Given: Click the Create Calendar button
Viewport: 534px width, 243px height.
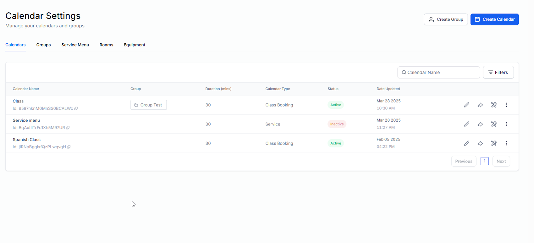Looking at the screenshot, I should point(494,19).
